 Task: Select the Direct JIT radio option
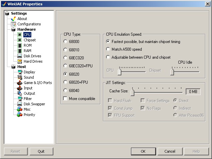[175, 100]
